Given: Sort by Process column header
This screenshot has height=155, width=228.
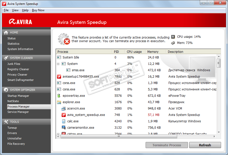Looking at the screenshot, I should click(x=84, y=52).
